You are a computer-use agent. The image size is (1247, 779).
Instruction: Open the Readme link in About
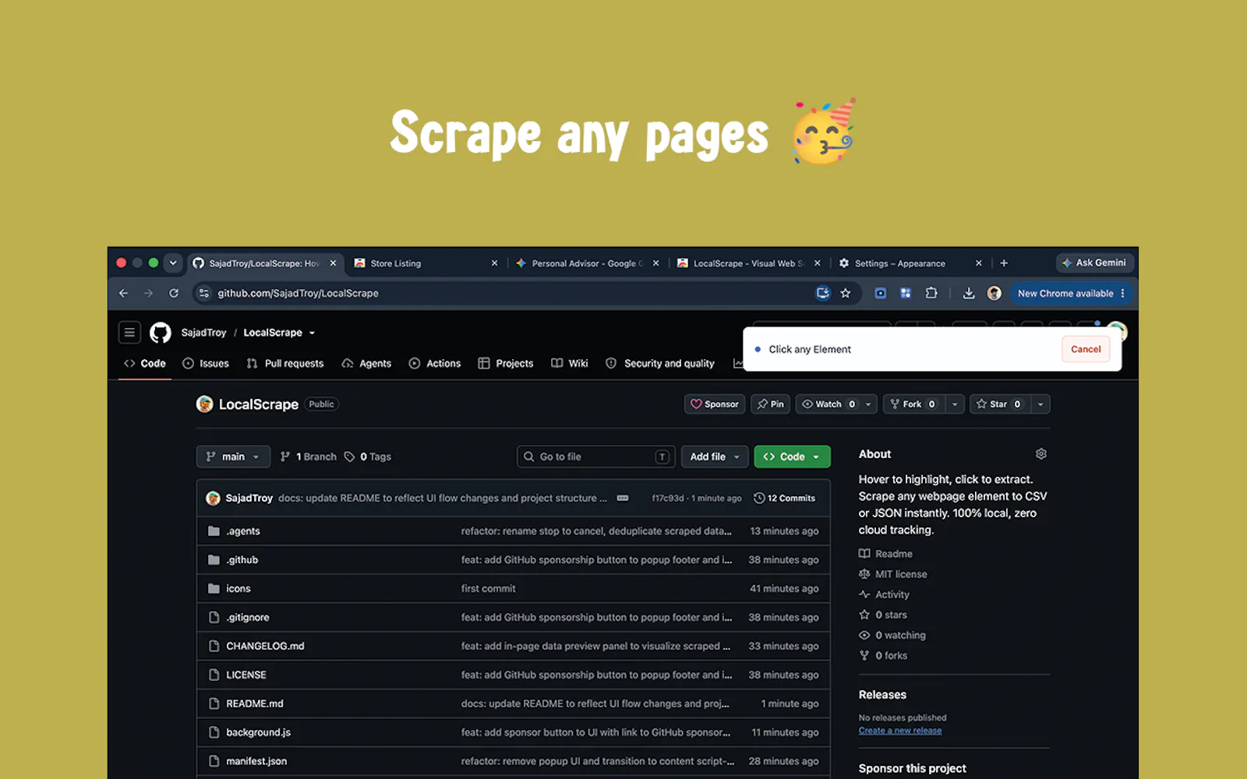coord(885,554)
